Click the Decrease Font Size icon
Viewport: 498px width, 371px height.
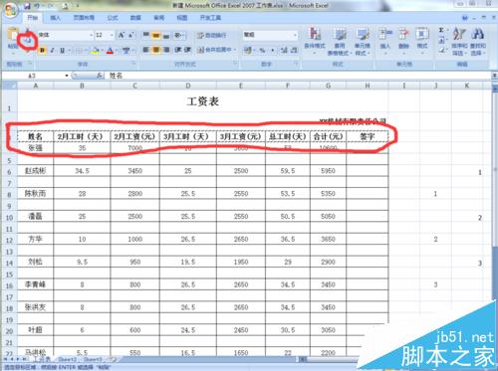[131, 35]
